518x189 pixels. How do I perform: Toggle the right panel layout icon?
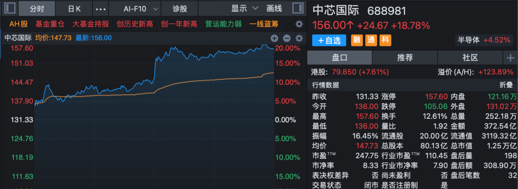click(298, 8)
